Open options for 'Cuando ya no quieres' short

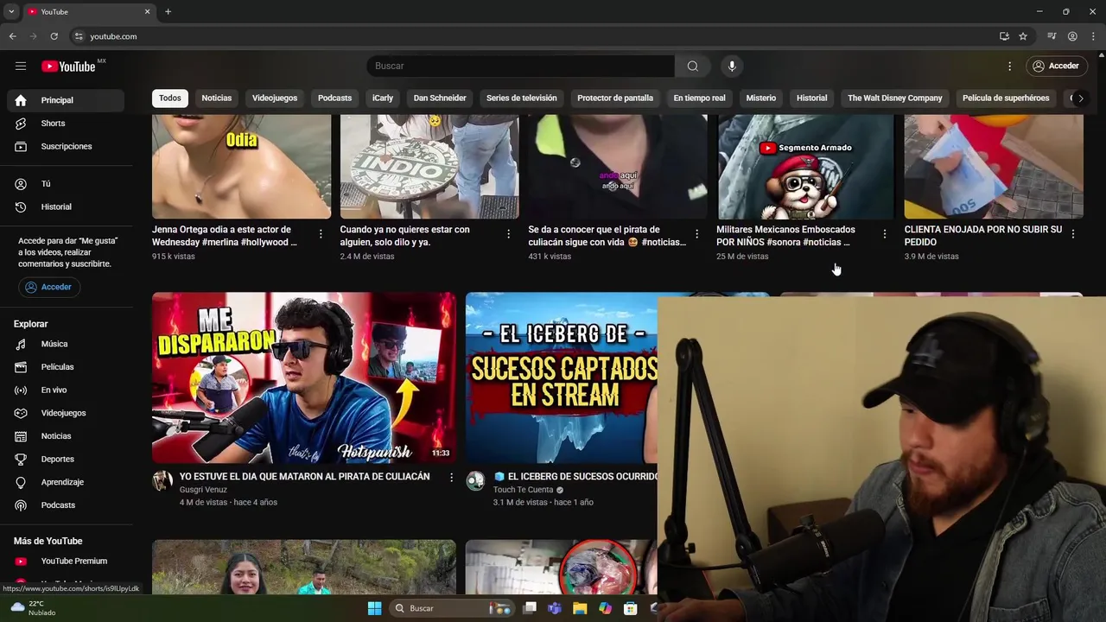tap(508, 234)
